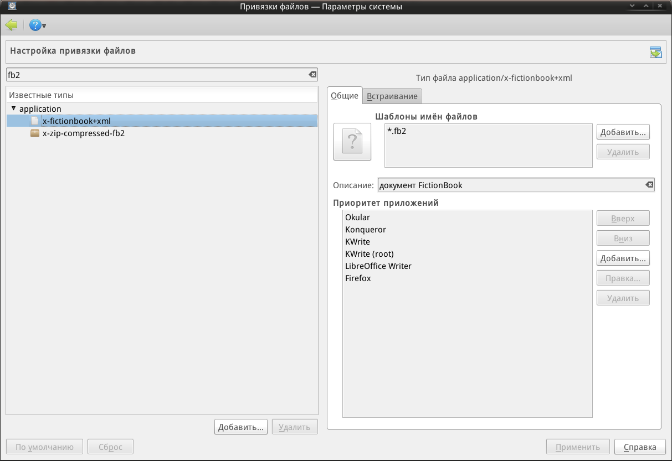Click the file associations module icon in header
Image resolution: width=672 pixels, height=461 pixels.
coord(656,52)
